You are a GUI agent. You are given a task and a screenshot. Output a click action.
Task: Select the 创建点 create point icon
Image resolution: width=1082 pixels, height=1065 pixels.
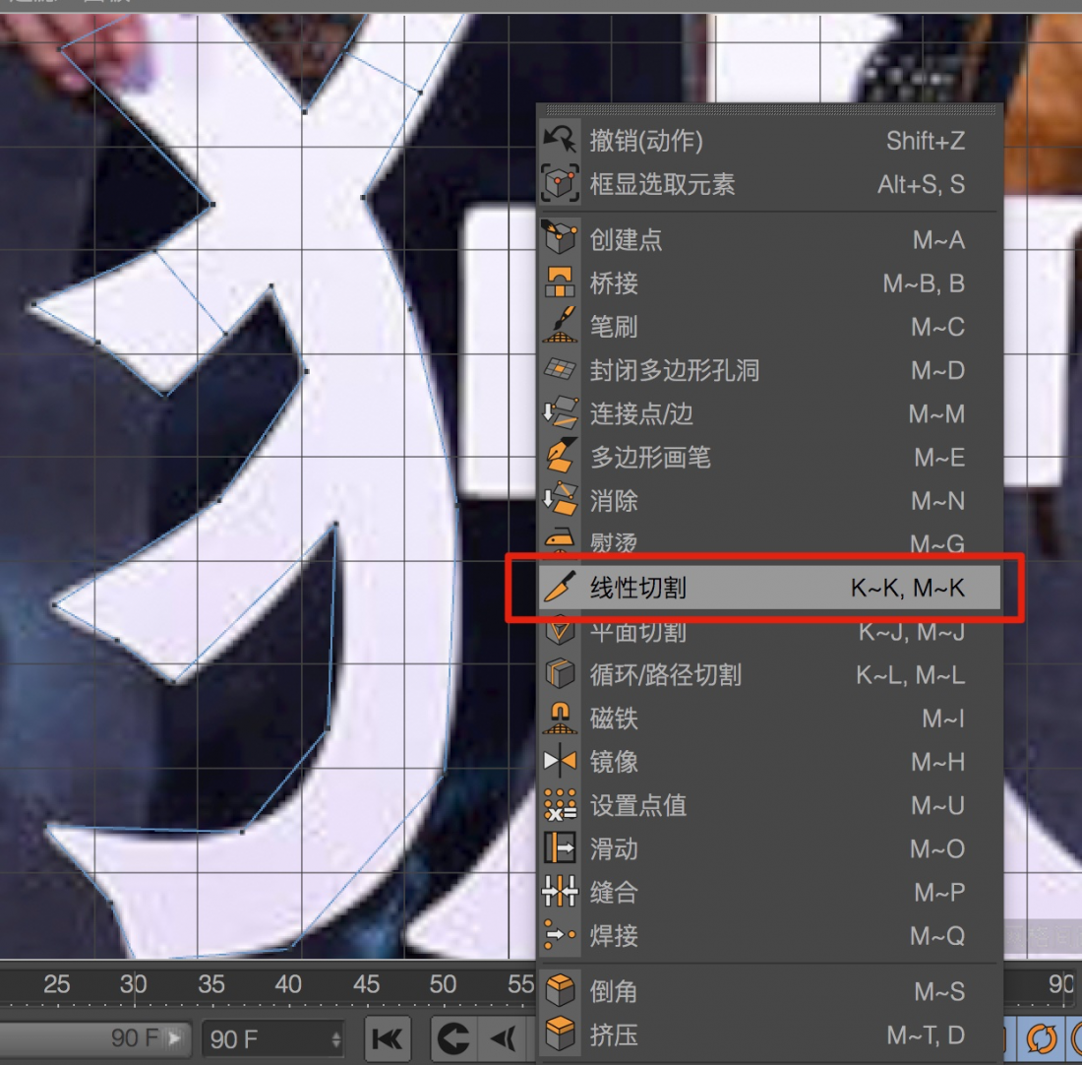(x=560, y=239)
